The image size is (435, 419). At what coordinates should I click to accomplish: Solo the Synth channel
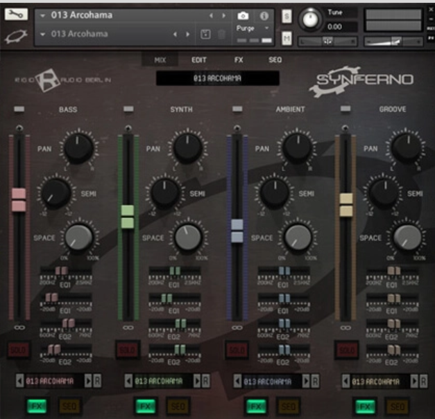pos(128,350)
